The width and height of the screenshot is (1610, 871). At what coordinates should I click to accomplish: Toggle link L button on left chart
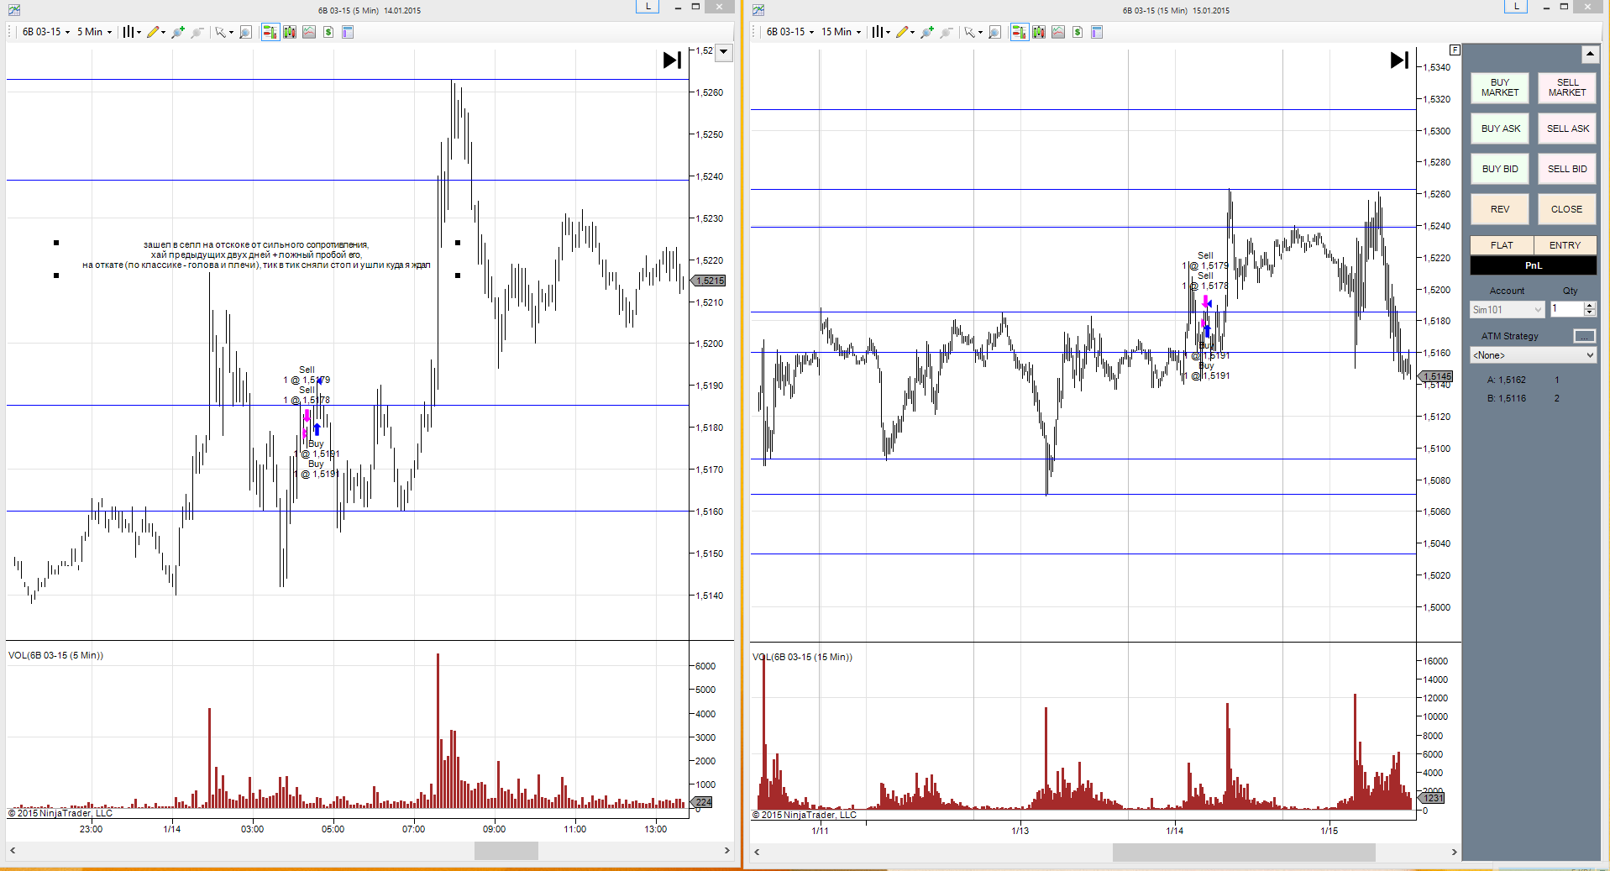point(648,7)
